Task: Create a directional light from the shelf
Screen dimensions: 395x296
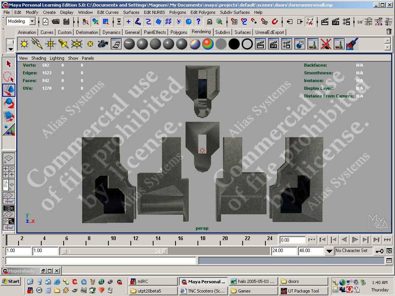Action: [x=37, y=44]
